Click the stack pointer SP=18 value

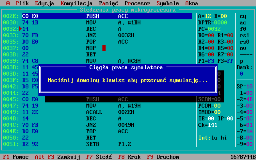[x=244, y=86]
